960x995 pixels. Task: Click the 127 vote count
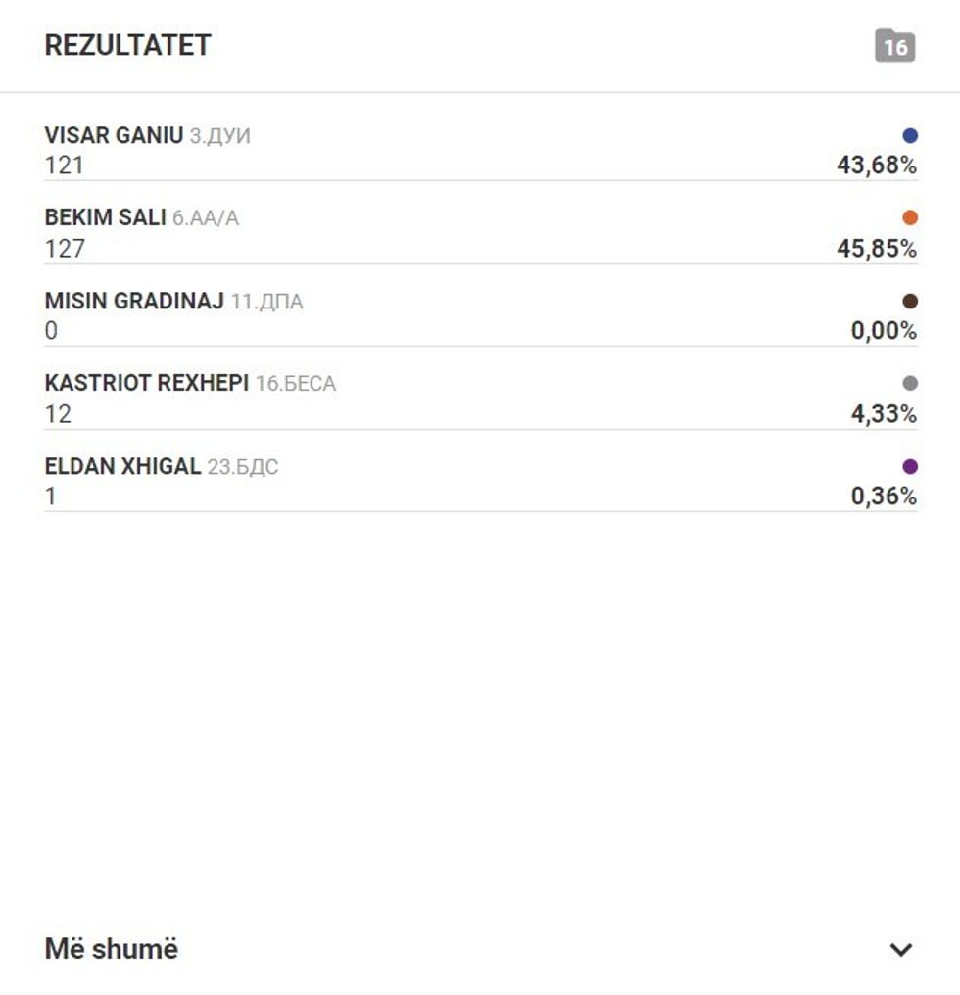click(65, 249)
